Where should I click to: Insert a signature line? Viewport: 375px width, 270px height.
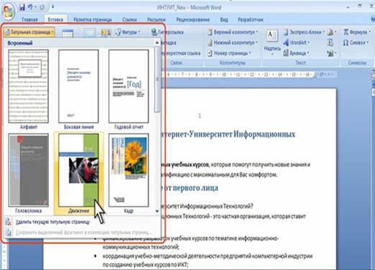pos(332,32)
